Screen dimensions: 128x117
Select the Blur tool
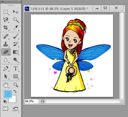pos(5,60)
